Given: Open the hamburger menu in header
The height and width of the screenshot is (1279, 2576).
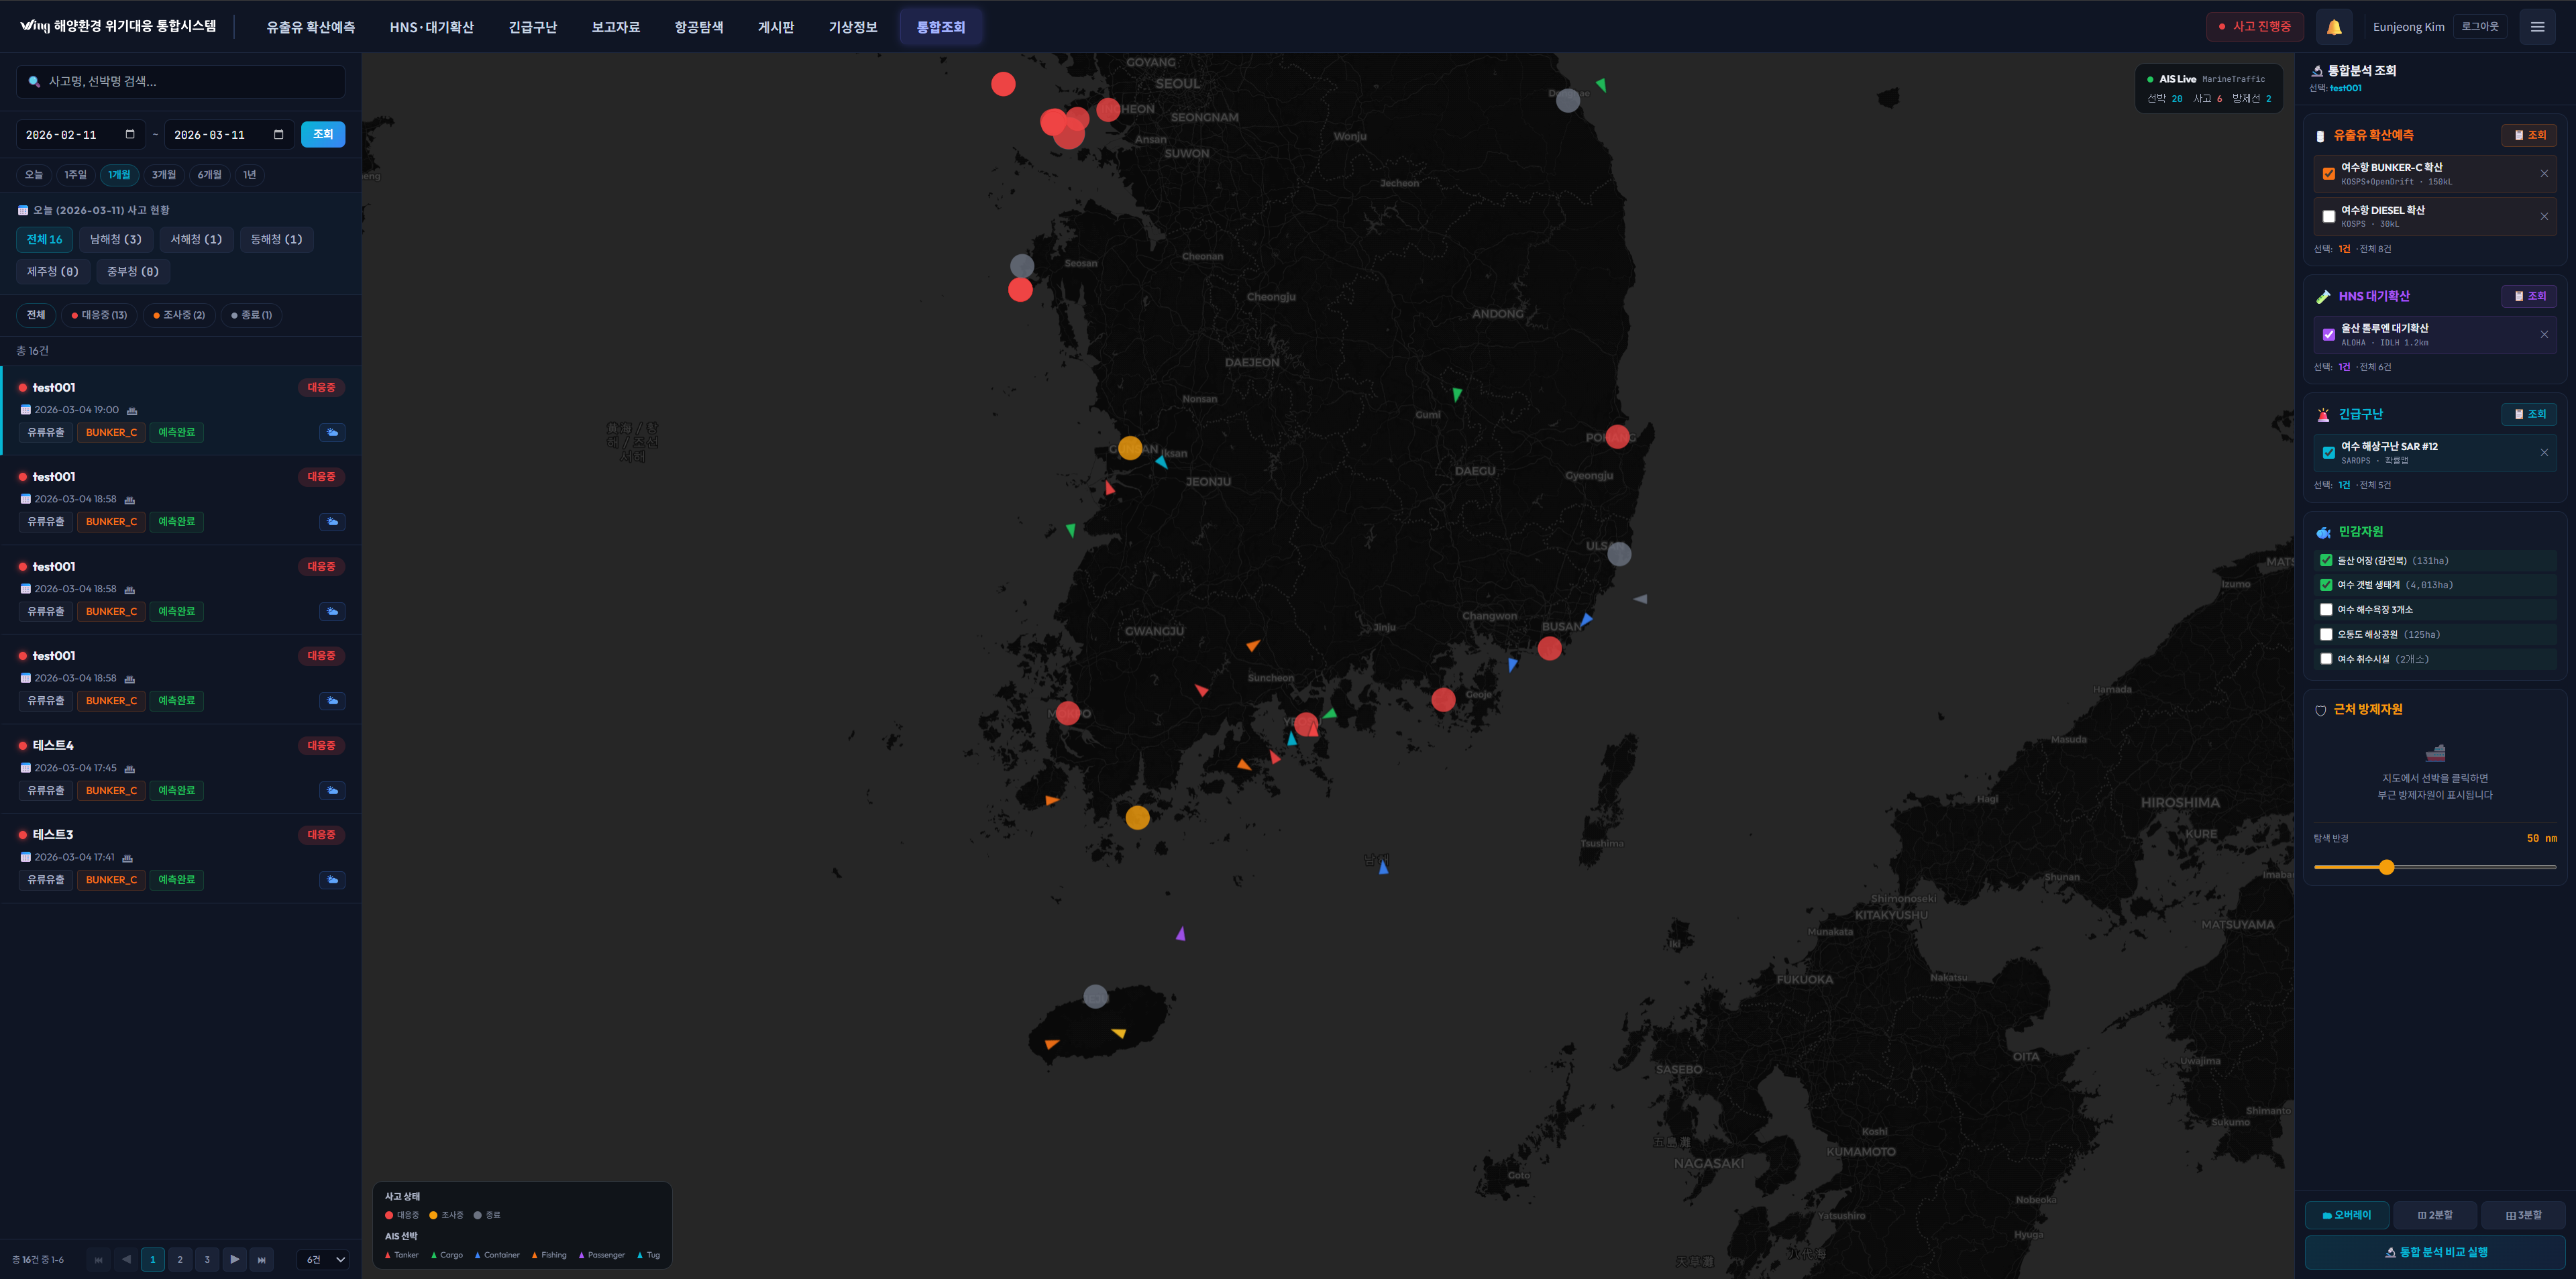Looking at the screenshot, I should (x=2537, y=27).
